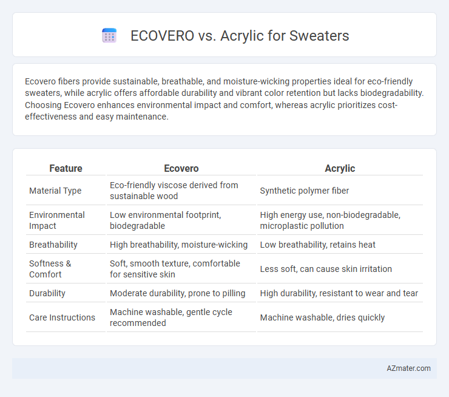This screenshot has width=449, height=397.
Task: Click cell 'Moderate durability, prone to pilling'
Action: (x=181, y=293)
